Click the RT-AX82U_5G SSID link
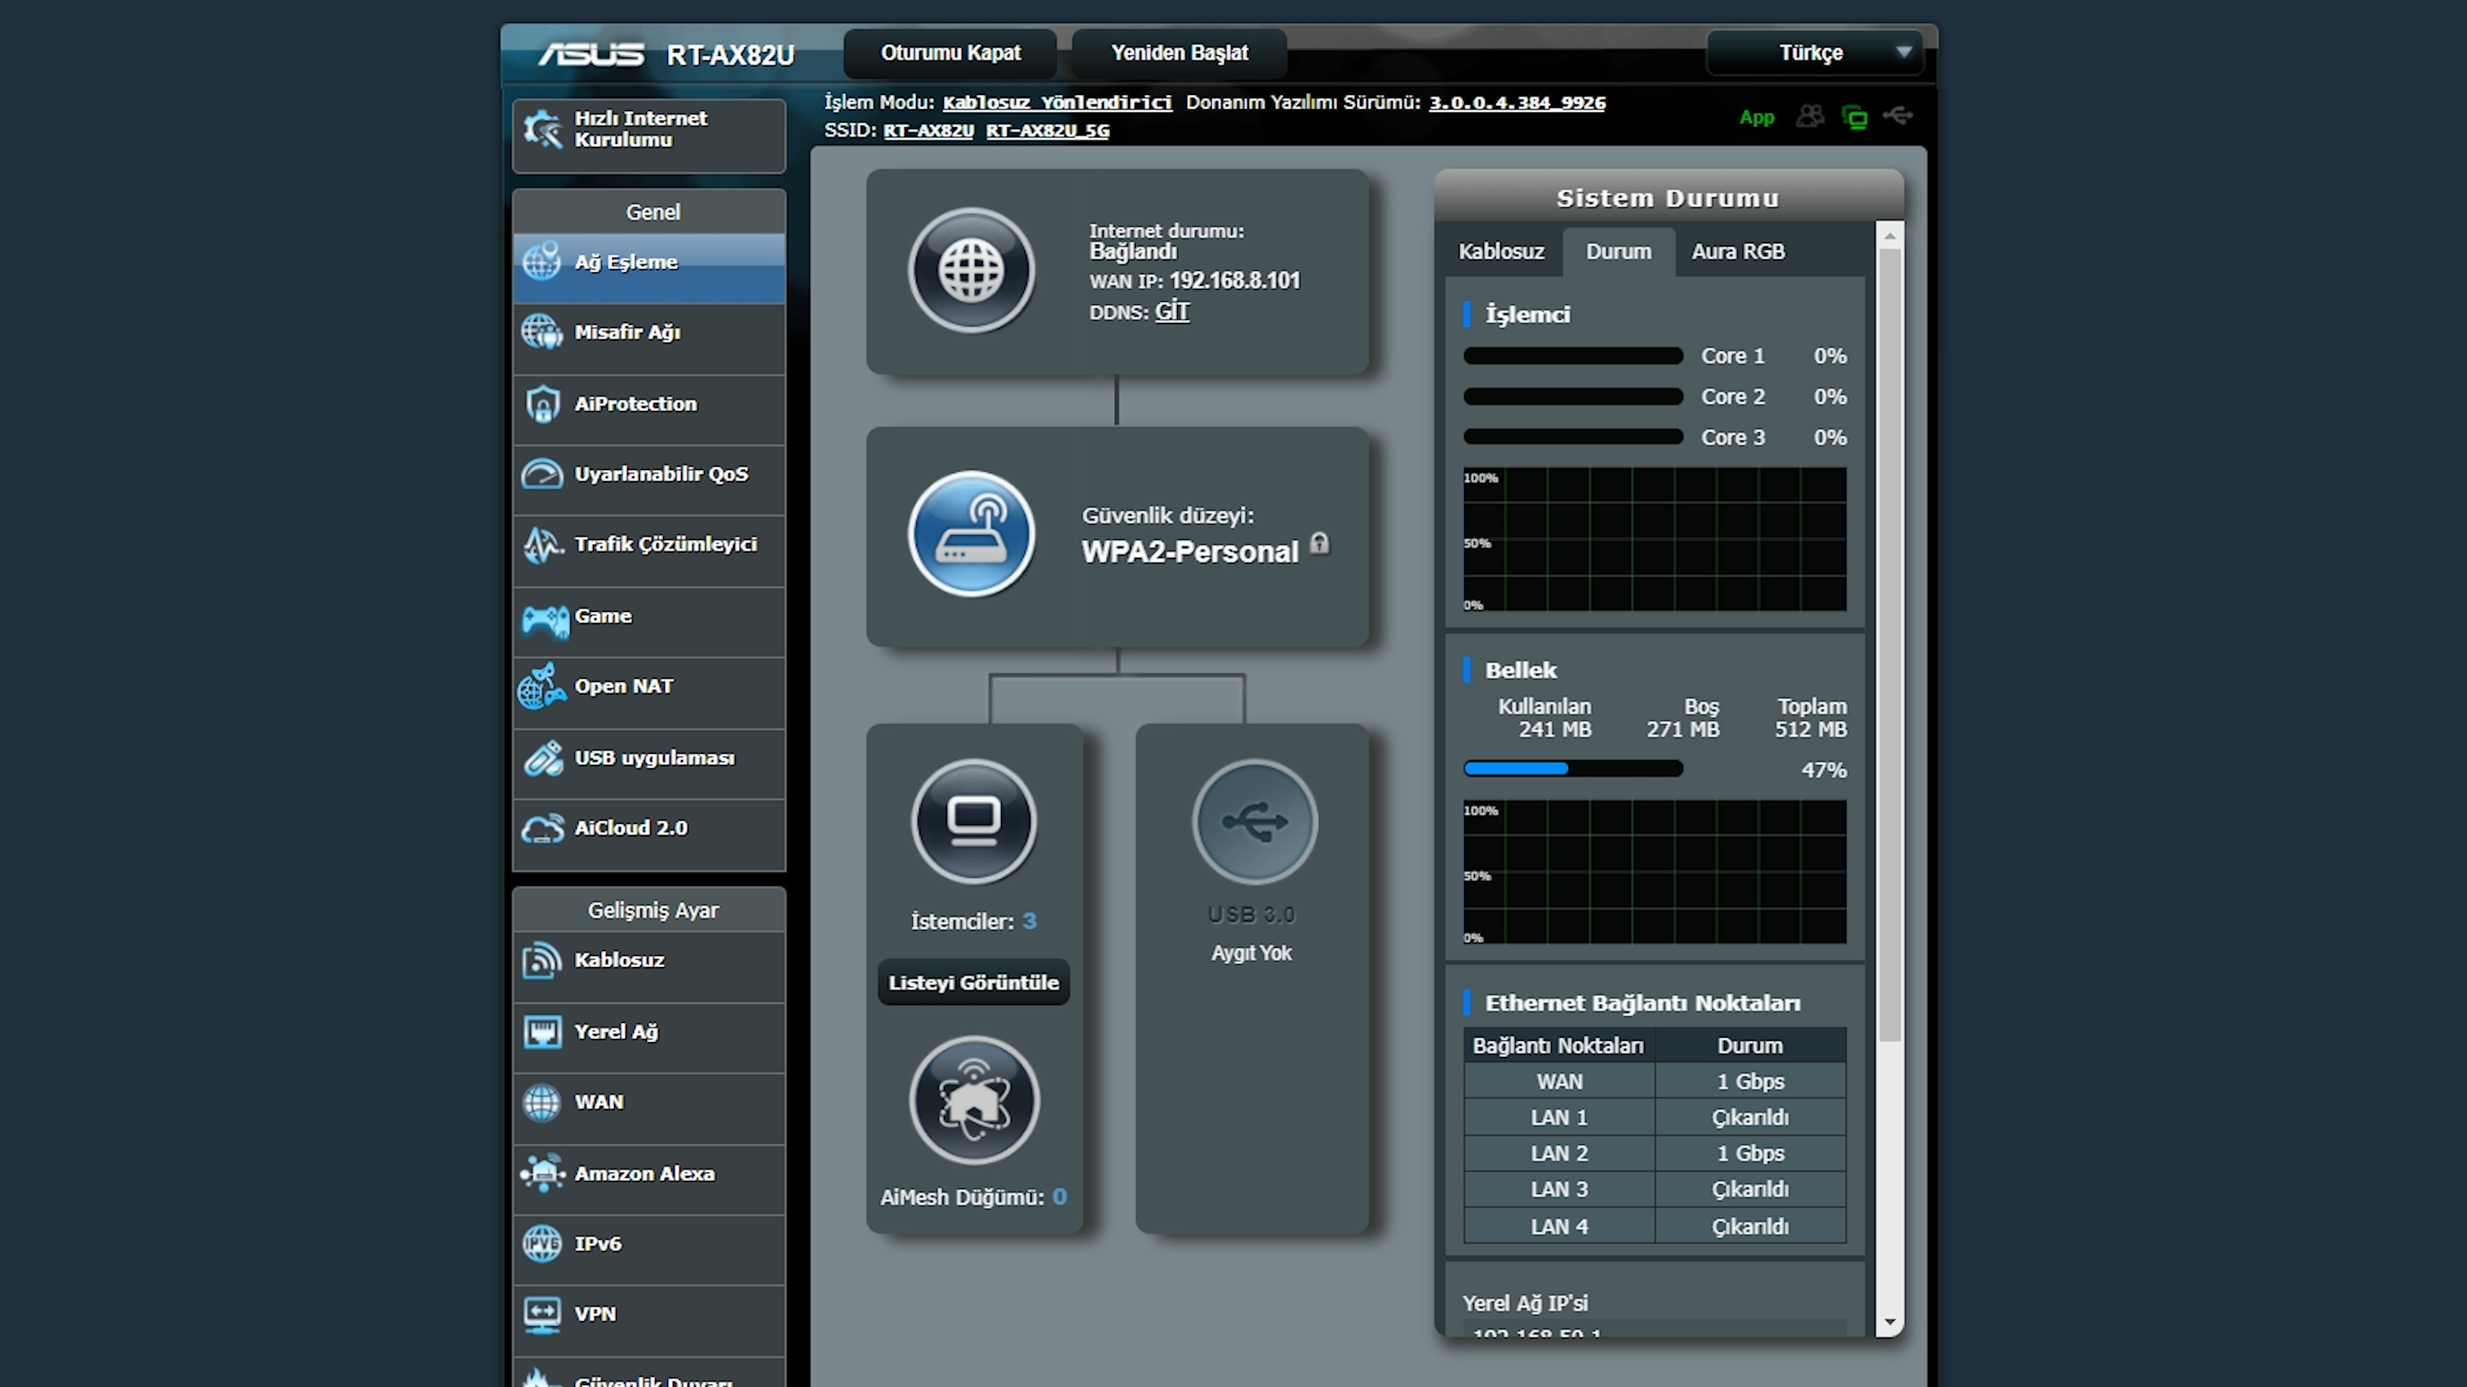Viewport: 2467px width, 1387px height. 1048,130
